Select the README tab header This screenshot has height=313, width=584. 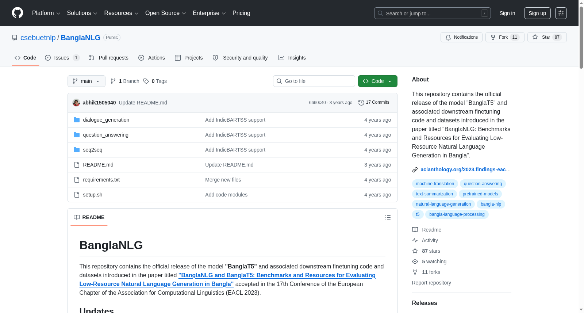89,217
